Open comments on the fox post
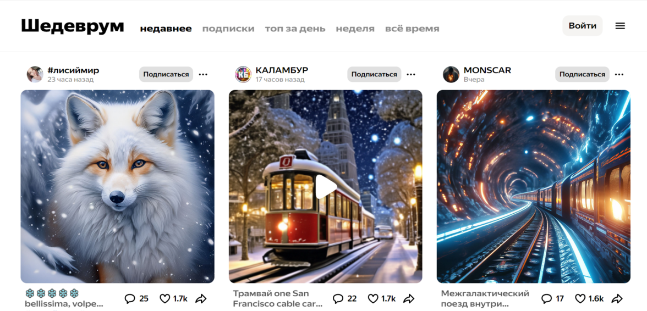 (x=136, y=299)
